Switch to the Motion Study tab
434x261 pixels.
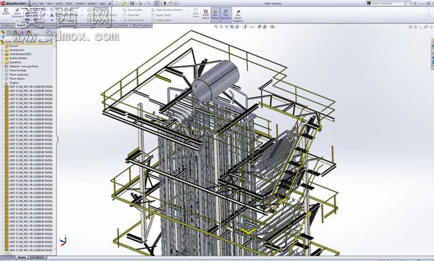[37, 257]
